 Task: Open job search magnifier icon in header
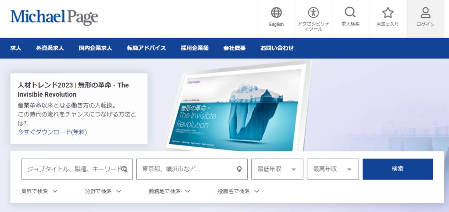coord(350,12)
